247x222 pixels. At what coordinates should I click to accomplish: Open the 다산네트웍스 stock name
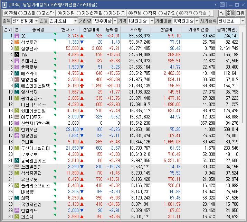click(34, 105)
